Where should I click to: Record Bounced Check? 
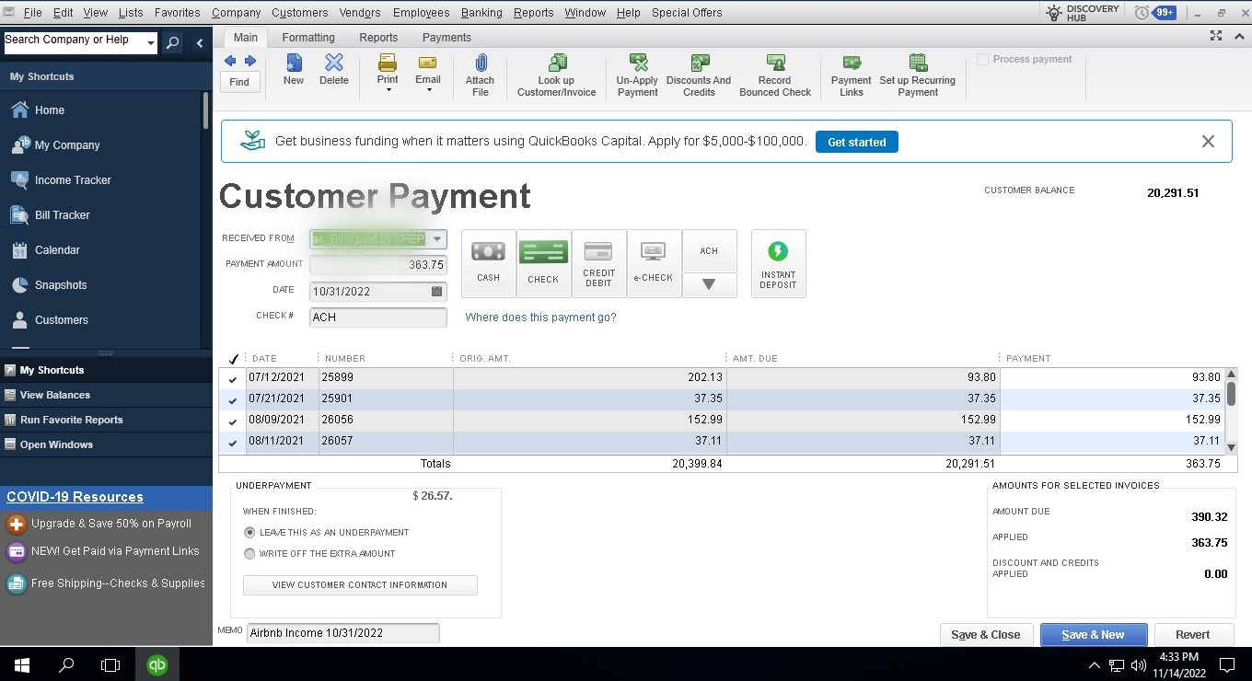tap(775, 75)
